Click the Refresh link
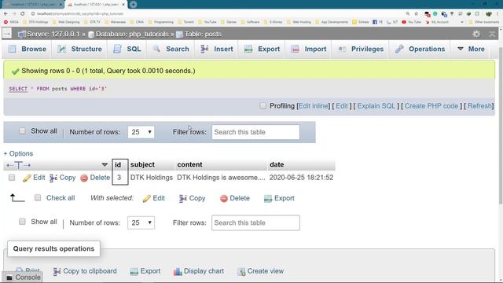 click(x=479, y=106)
